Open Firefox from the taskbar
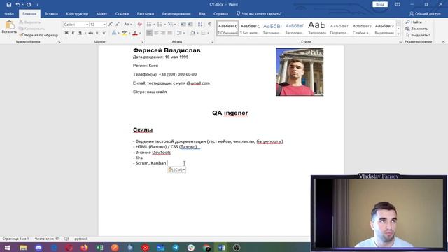The height and width of the screenshot is (252, 448). [x=84, y=247]
